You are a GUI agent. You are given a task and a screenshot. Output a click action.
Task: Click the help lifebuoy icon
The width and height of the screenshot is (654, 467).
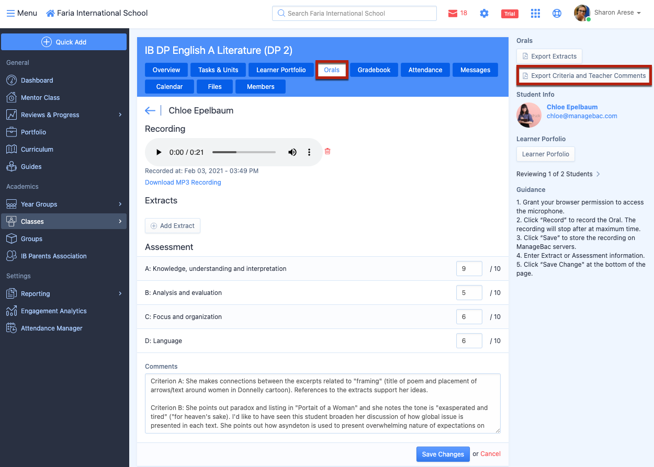[x=557, y=14]
